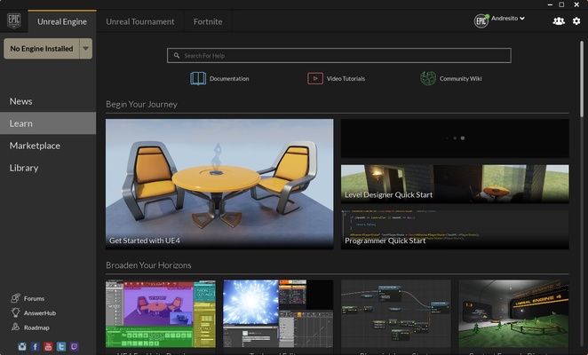Switch to the Unreal Tournament tab
588x355 pixels.
tap(139, 21)
